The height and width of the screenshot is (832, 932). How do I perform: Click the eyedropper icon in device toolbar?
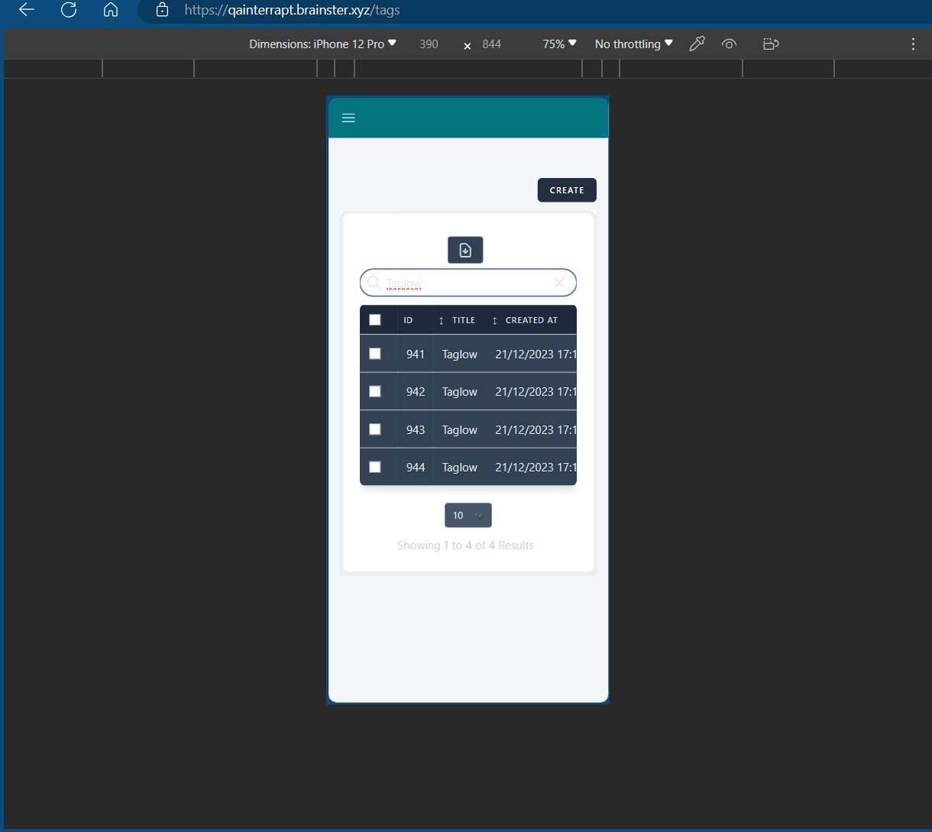[697, 44]
